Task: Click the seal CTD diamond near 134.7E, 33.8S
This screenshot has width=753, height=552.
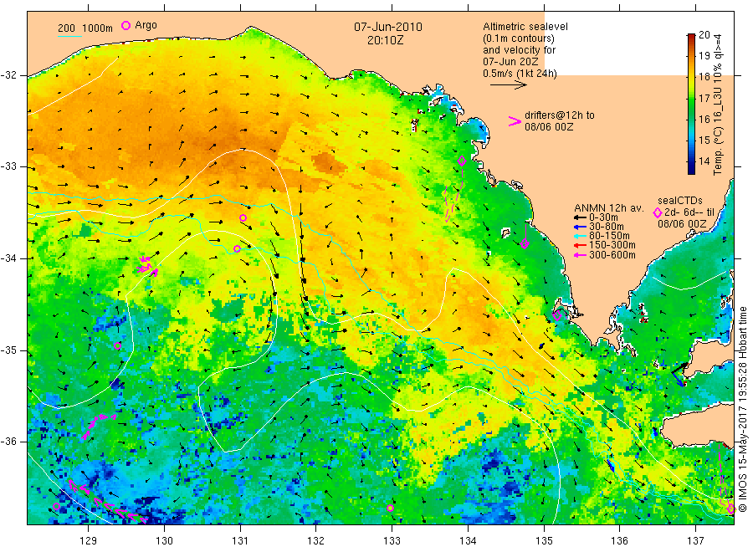Action: coord(525,244)
